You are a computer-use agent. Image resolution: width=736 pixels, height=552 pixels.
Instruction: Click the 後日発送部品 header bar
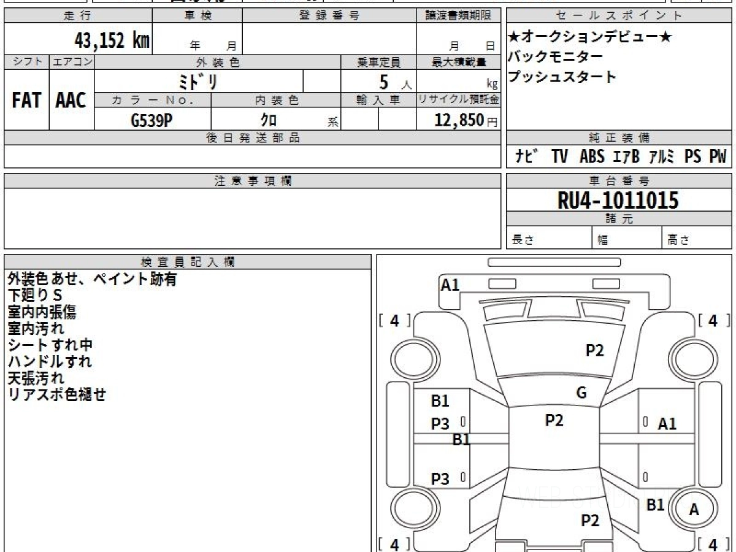tap(253, 138)
